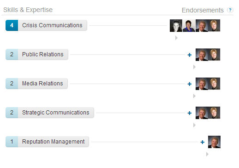
Task: Open the Public Relations skill
Action: tap(43, 54)
